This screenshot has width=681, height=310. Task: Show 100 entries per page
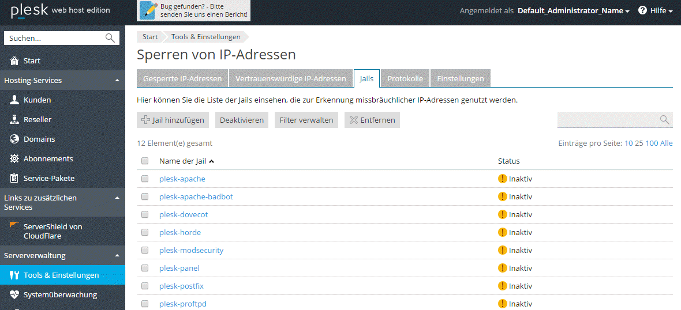pyautogui.click(x=652, y=143)
